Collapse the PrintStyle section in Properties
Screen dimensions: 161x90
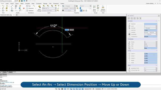point(156,39)
